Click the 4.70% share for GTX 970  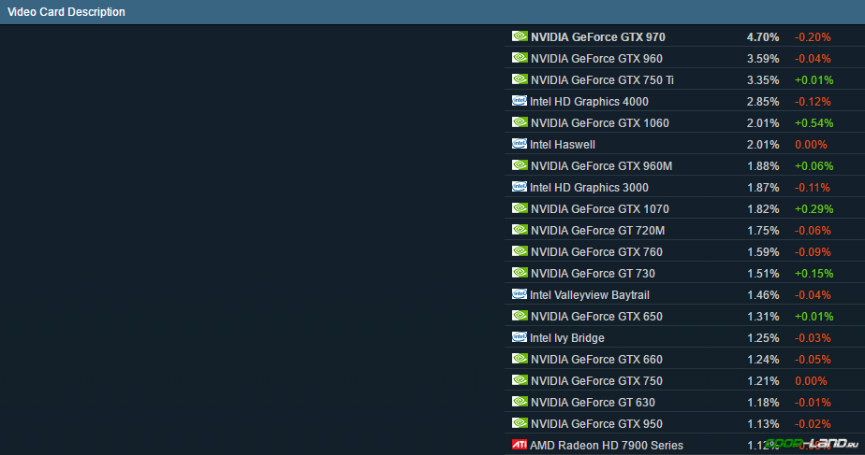coord(763,37)
